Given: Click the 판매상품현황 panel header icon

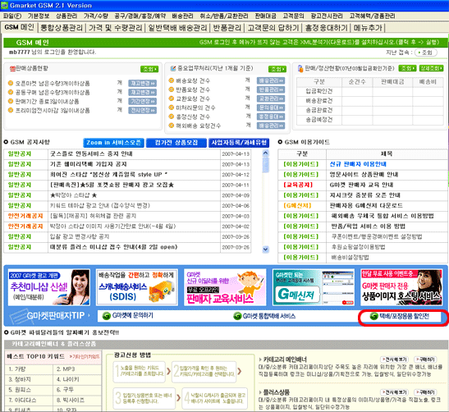Looking at the screenshot, I should point(12,69).
